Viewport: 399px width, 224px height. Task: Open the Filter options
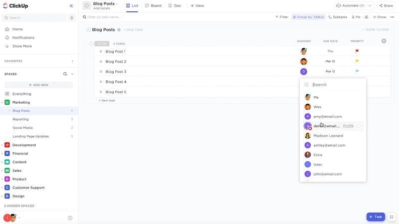[x=282, y=17]
